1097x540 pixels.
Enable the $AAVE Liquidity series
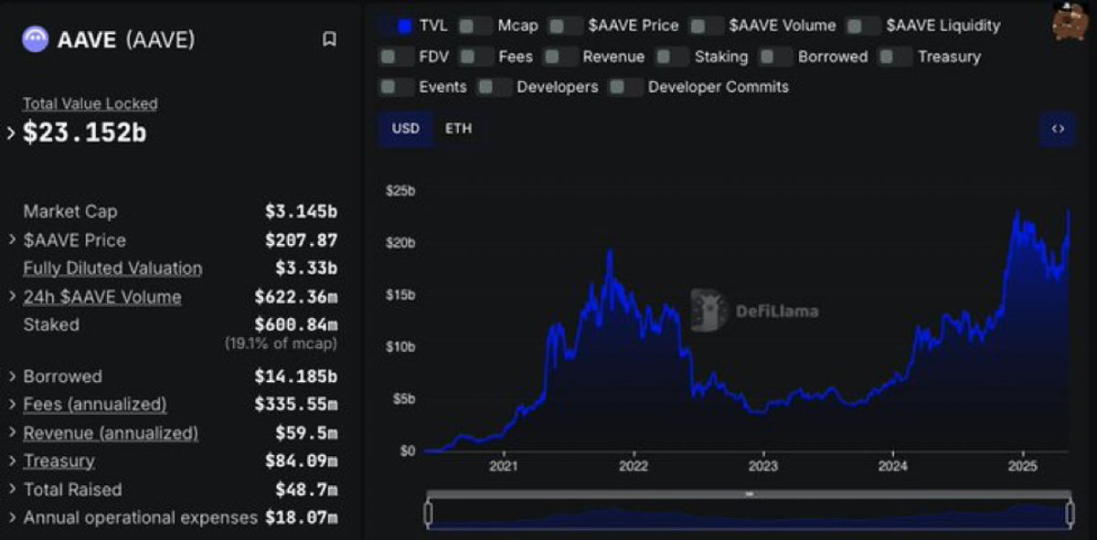click(863, 26)
